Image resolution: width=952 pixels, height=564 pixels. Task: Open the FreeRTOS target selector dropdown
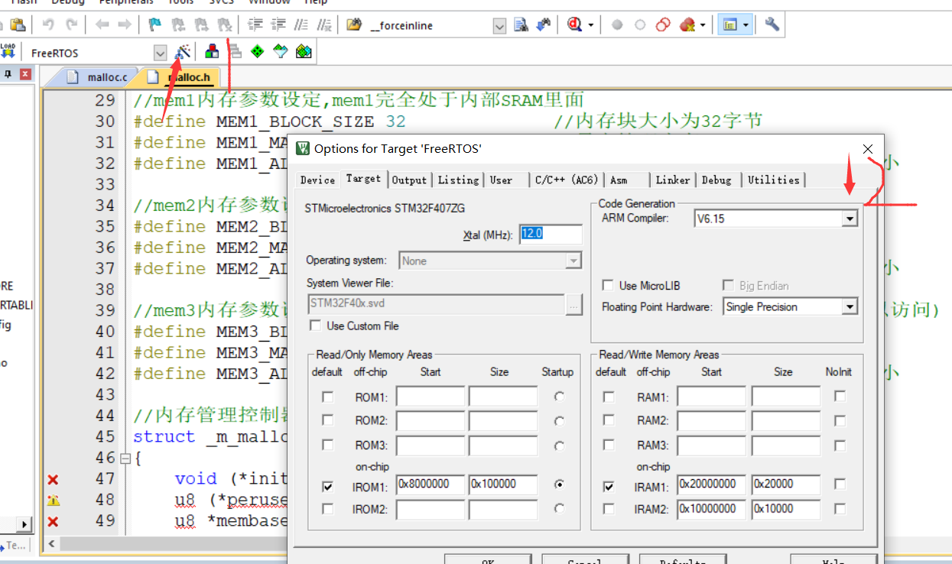[x=160, y=53]
